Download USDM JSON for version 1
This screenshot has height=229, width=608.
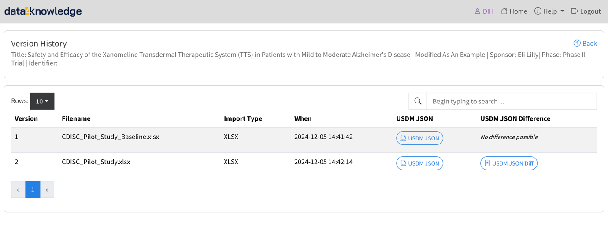coord(419,138)
